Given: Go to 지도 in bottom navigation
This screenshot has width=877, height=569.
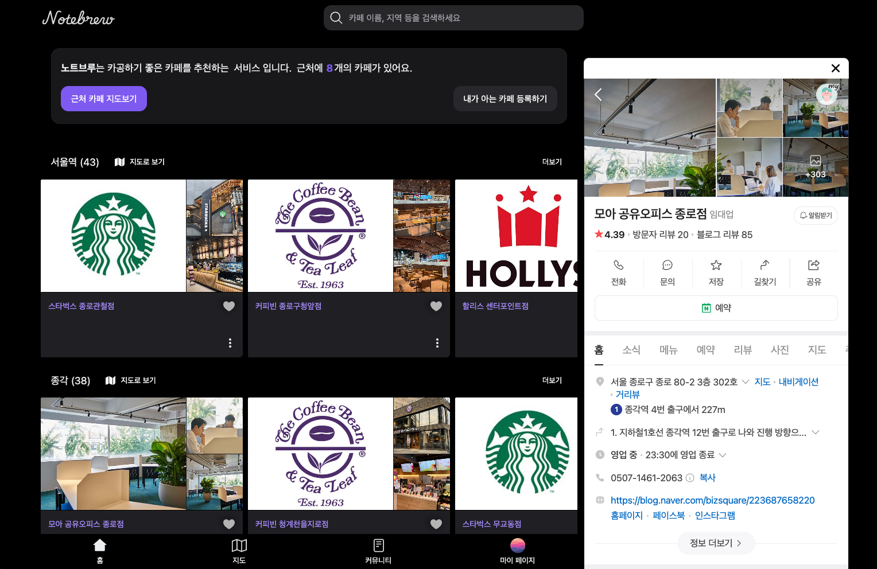Looking at the screenshot, I should click(x=239, y=552).
